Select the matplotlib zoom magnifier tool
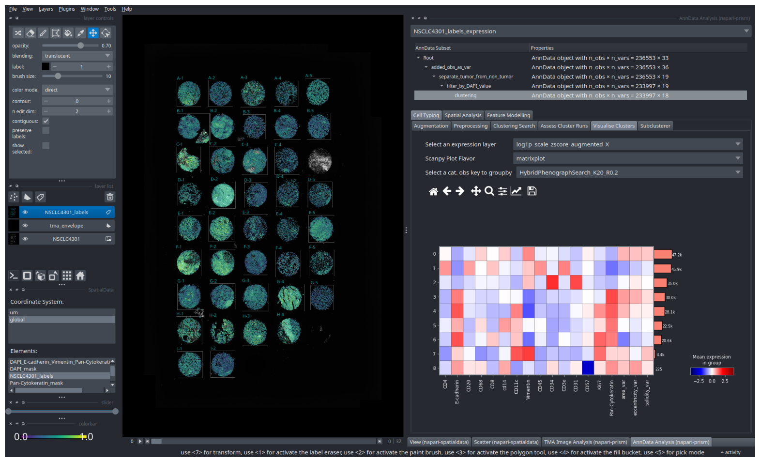This screenshot has height=462, width=760. (x=489, y=191)
